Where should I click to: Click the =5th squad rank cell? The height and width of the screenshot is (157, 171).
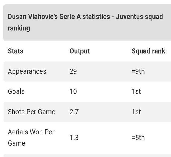138,138
